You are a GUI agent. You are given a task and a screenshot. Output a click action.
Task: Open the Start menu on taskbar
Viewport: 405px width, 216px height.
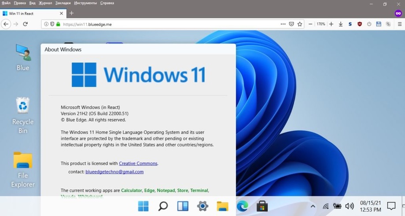tap(144, 206)
